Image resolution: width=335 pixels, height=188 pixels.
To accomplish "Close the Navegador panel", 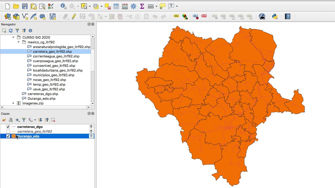I will (93, 24).
